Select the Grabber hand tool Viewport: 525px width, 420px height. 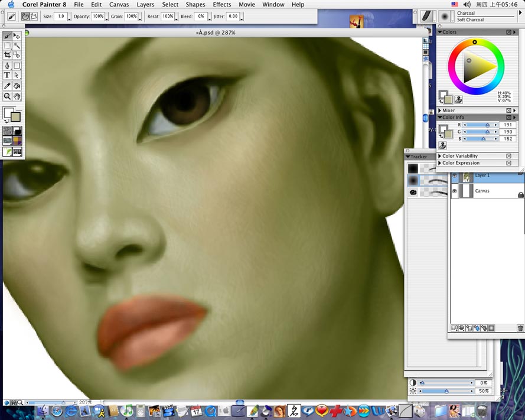coord(17,96)
